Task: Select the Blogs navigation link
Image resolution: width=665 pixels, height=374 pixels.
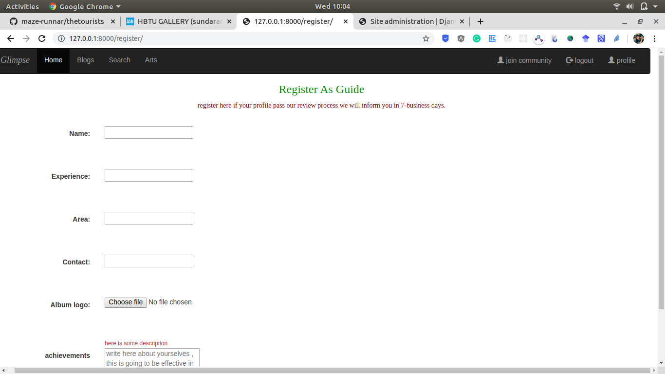Action: (86, 60)
